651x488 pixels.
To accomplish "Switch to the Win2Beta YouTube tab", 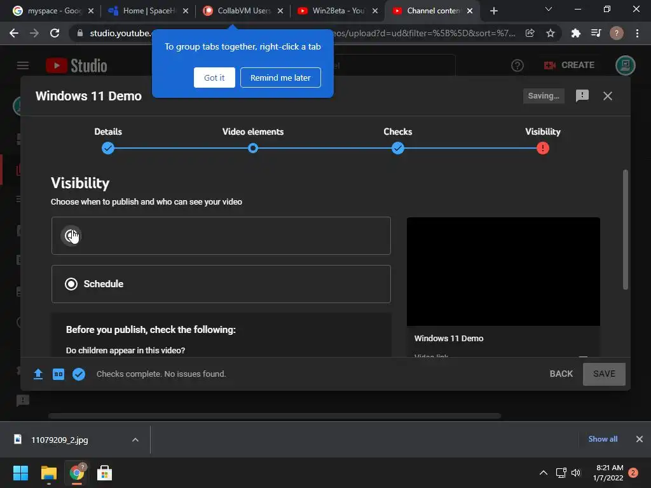I will [337, 11].
